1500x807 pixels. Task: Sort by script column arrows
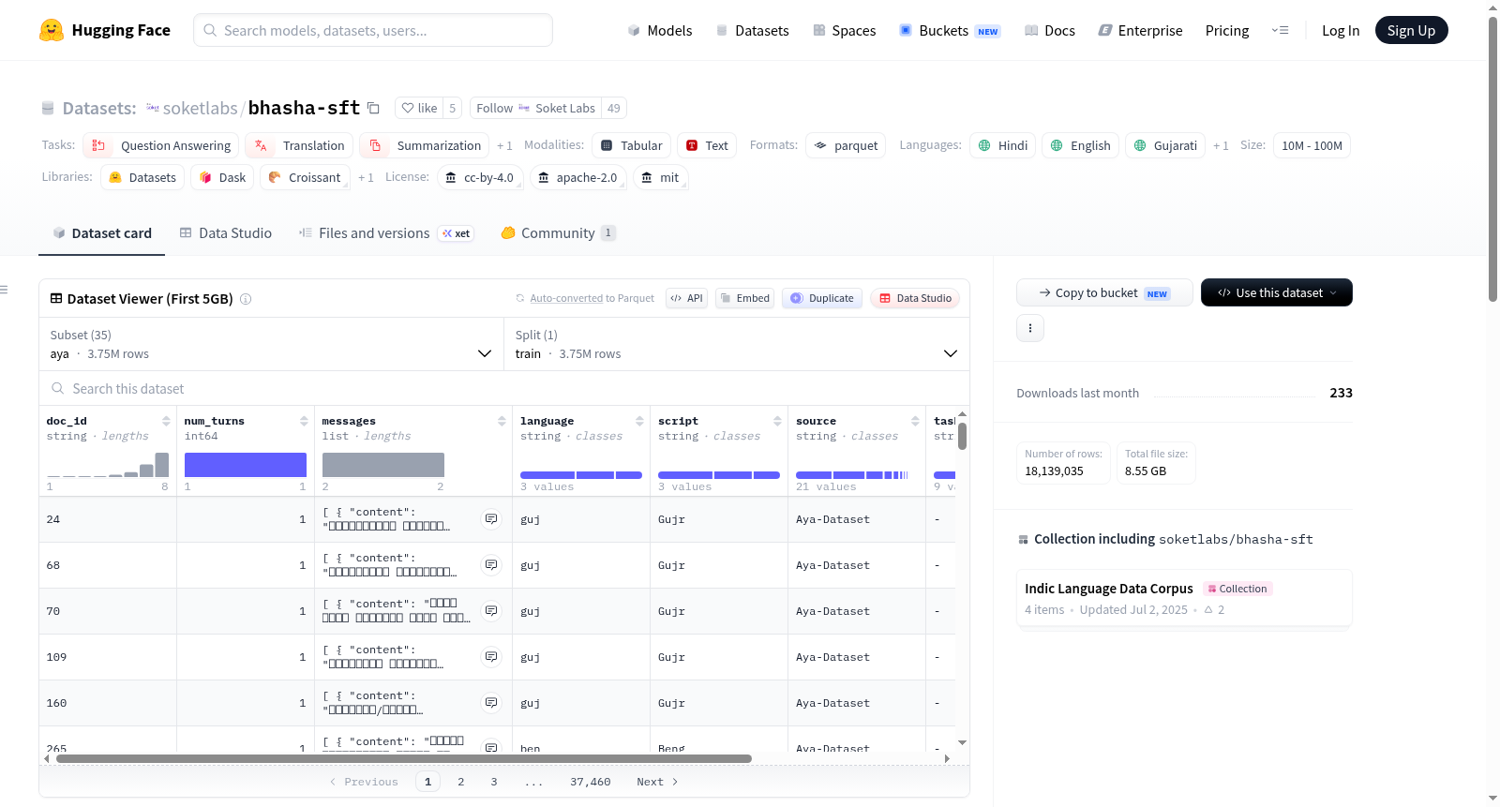[x=777, y=421]
